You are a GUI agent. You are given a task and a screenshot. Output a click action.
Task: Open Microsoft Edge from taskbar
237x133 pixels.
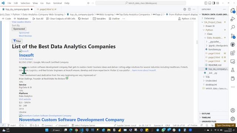(x=71, y=130)
